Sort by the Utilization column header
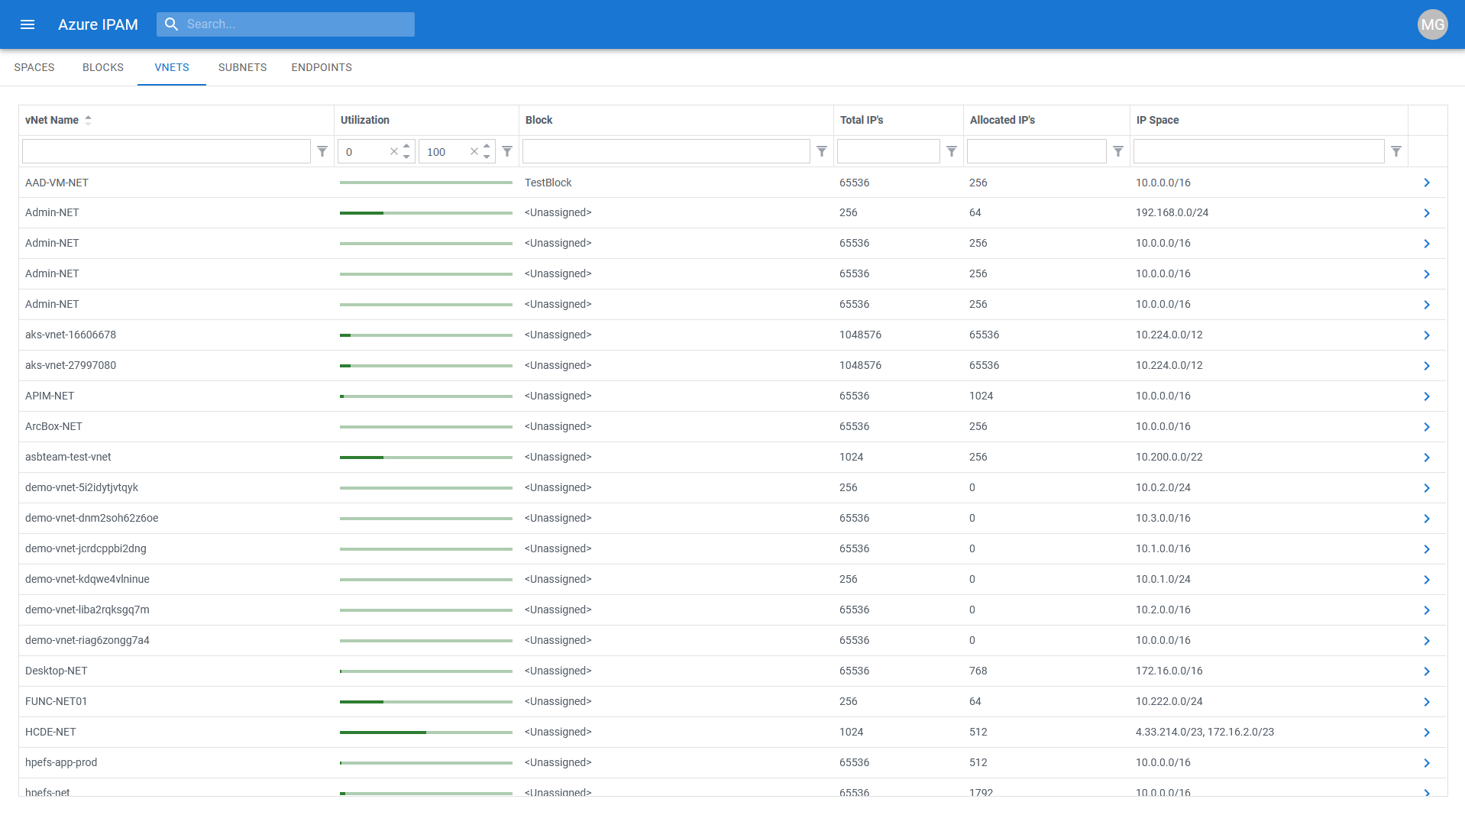Image resolution: width=1465 pixels, height=815 pixels. (x=365, y=120)
